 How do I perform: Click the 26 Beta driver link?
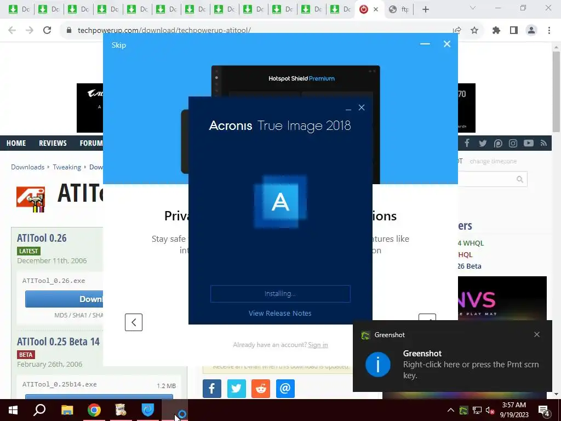click(470, 266)
